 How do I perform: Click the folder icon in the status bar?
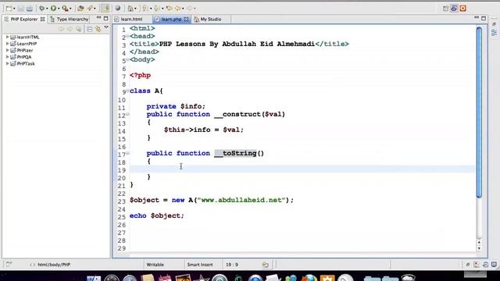(x=266, y=265)
